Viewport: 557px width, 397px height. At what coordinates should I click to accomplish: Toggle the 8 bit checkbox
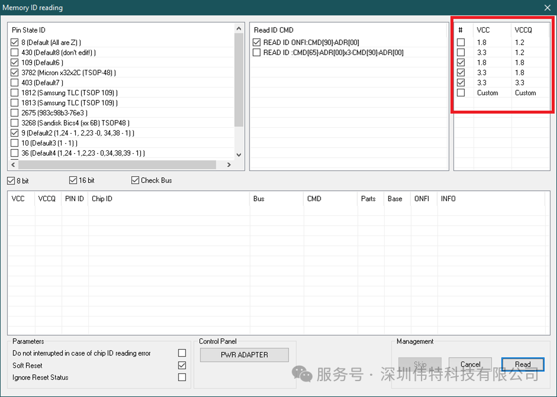click(x=11, y=180)
